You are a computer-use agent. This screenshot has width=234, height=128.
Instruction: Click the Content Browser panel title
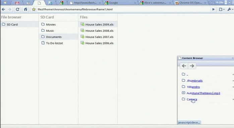point(192,58)
